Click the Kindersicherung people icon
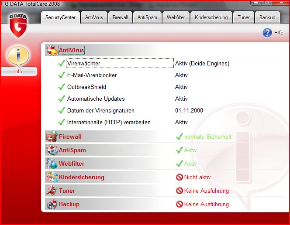 point(52,177)
